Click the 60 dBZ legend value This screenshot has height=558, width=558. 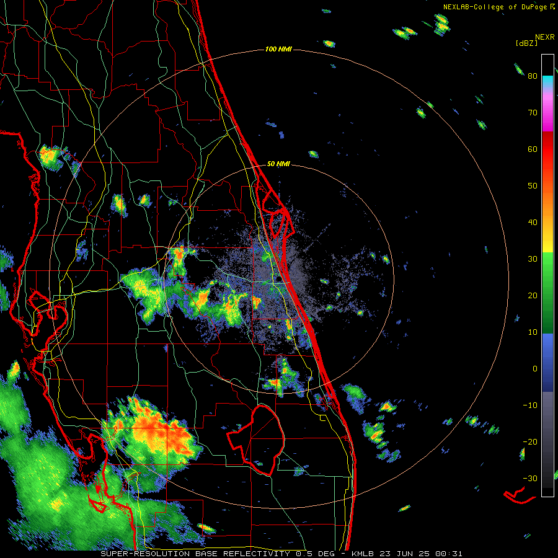pyautogui.click(x=533, y=149)
